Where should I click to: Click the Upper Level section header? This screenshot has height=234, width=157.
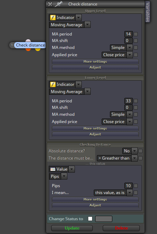[95, 11]
